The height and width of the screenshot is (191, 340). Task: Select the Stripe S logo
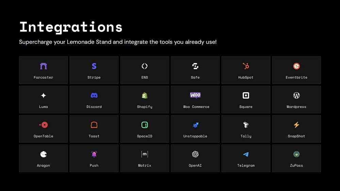(x=94, y=66)
